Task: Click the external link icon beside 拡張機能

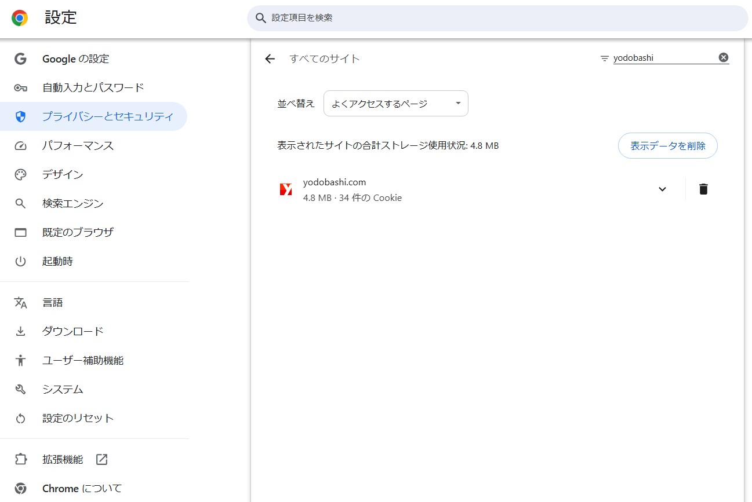Action: (101, 460)
